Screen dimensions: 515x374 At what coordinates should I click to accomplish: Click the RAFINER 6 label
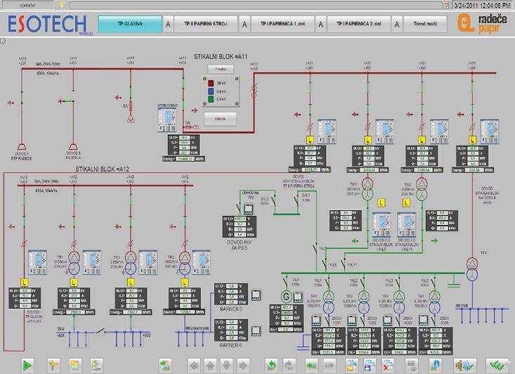[230, 345]
